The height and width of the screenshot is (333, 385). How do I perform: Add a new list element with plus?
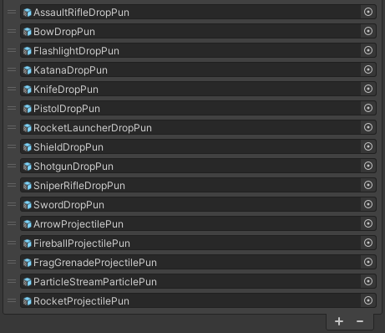339,321
